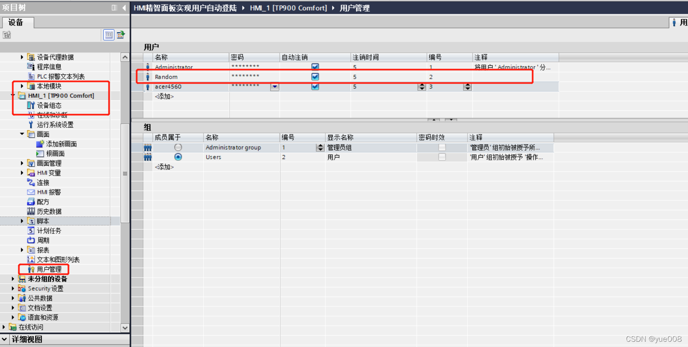Click the 配方 icon
688x347 pixels.
pyautogui.click(x=31, y=202)
